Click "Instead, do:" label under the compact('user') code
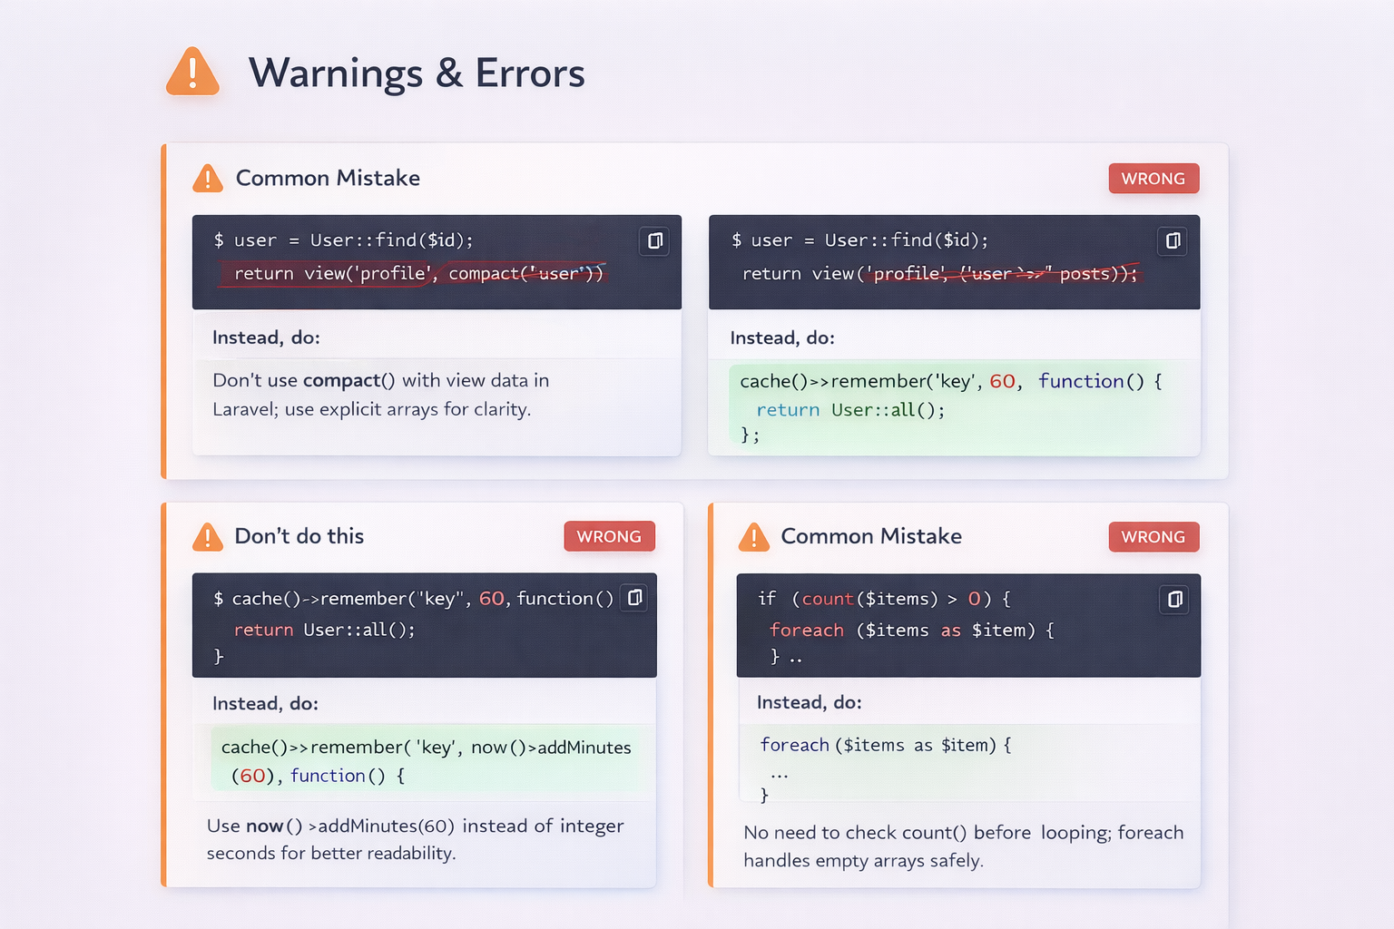 pos(266,337)
